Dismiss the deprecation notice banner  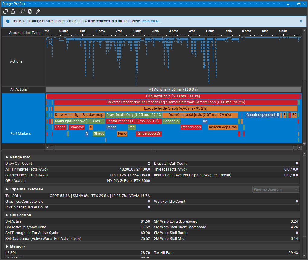pyautogui.click(x=301, y=21)
